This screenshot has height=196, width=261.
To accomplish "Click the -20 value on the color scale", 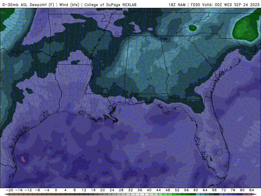I will pos(9,190).
